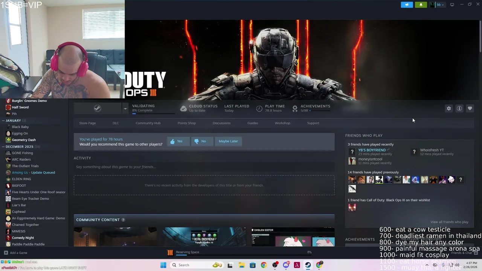Open the Support tab
This screenshot has height=271, width=482.
(x=313, y=123)
